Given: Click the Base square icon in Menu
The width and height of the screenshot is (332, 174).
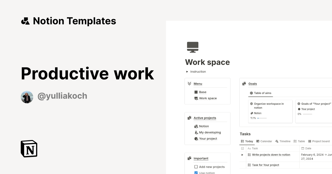Looking at the screenshot, I should 196,92.
